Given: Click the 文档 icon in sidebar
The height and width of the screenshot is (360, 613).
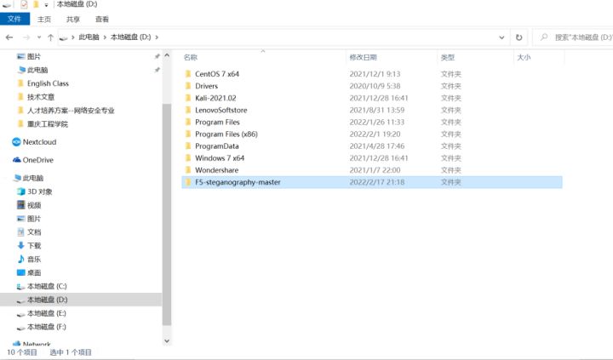Looking at the screenshot, I should click(x=21, y=231).
